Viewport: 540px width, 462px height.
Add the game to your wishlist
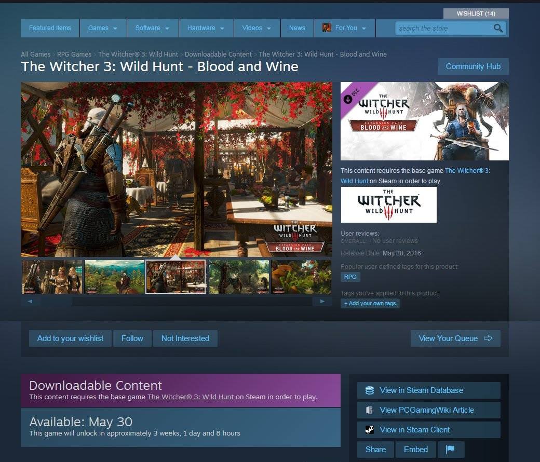(70, 338)
